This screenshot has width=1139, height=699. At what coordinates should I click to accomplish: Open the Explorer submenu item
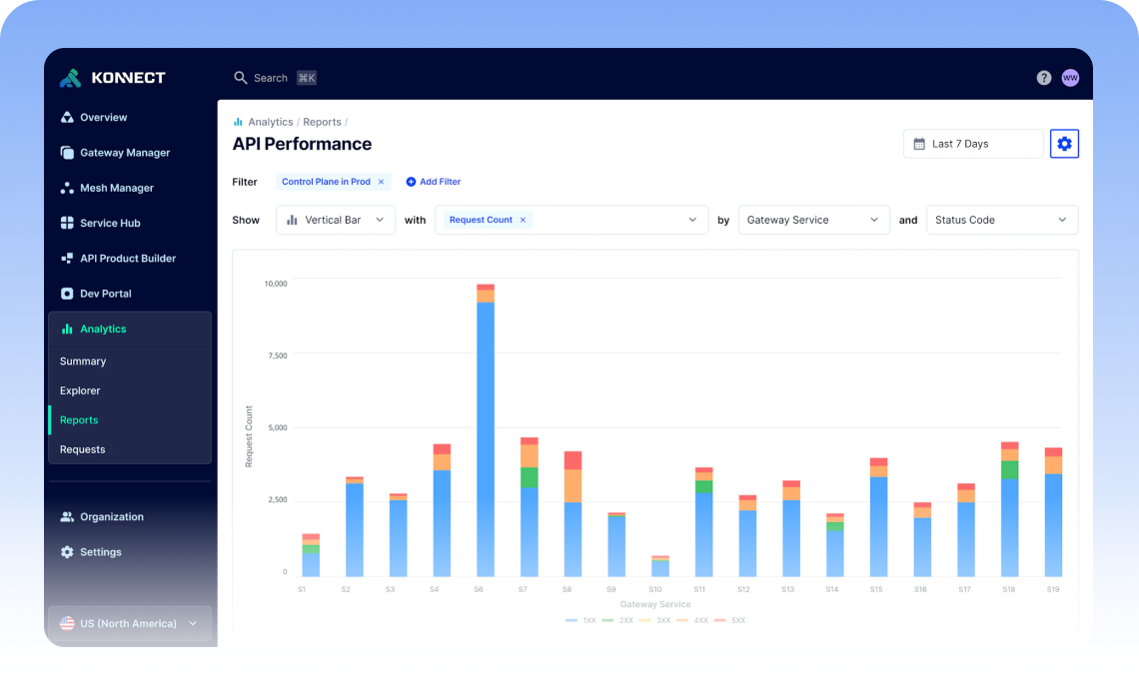[80, 390]
